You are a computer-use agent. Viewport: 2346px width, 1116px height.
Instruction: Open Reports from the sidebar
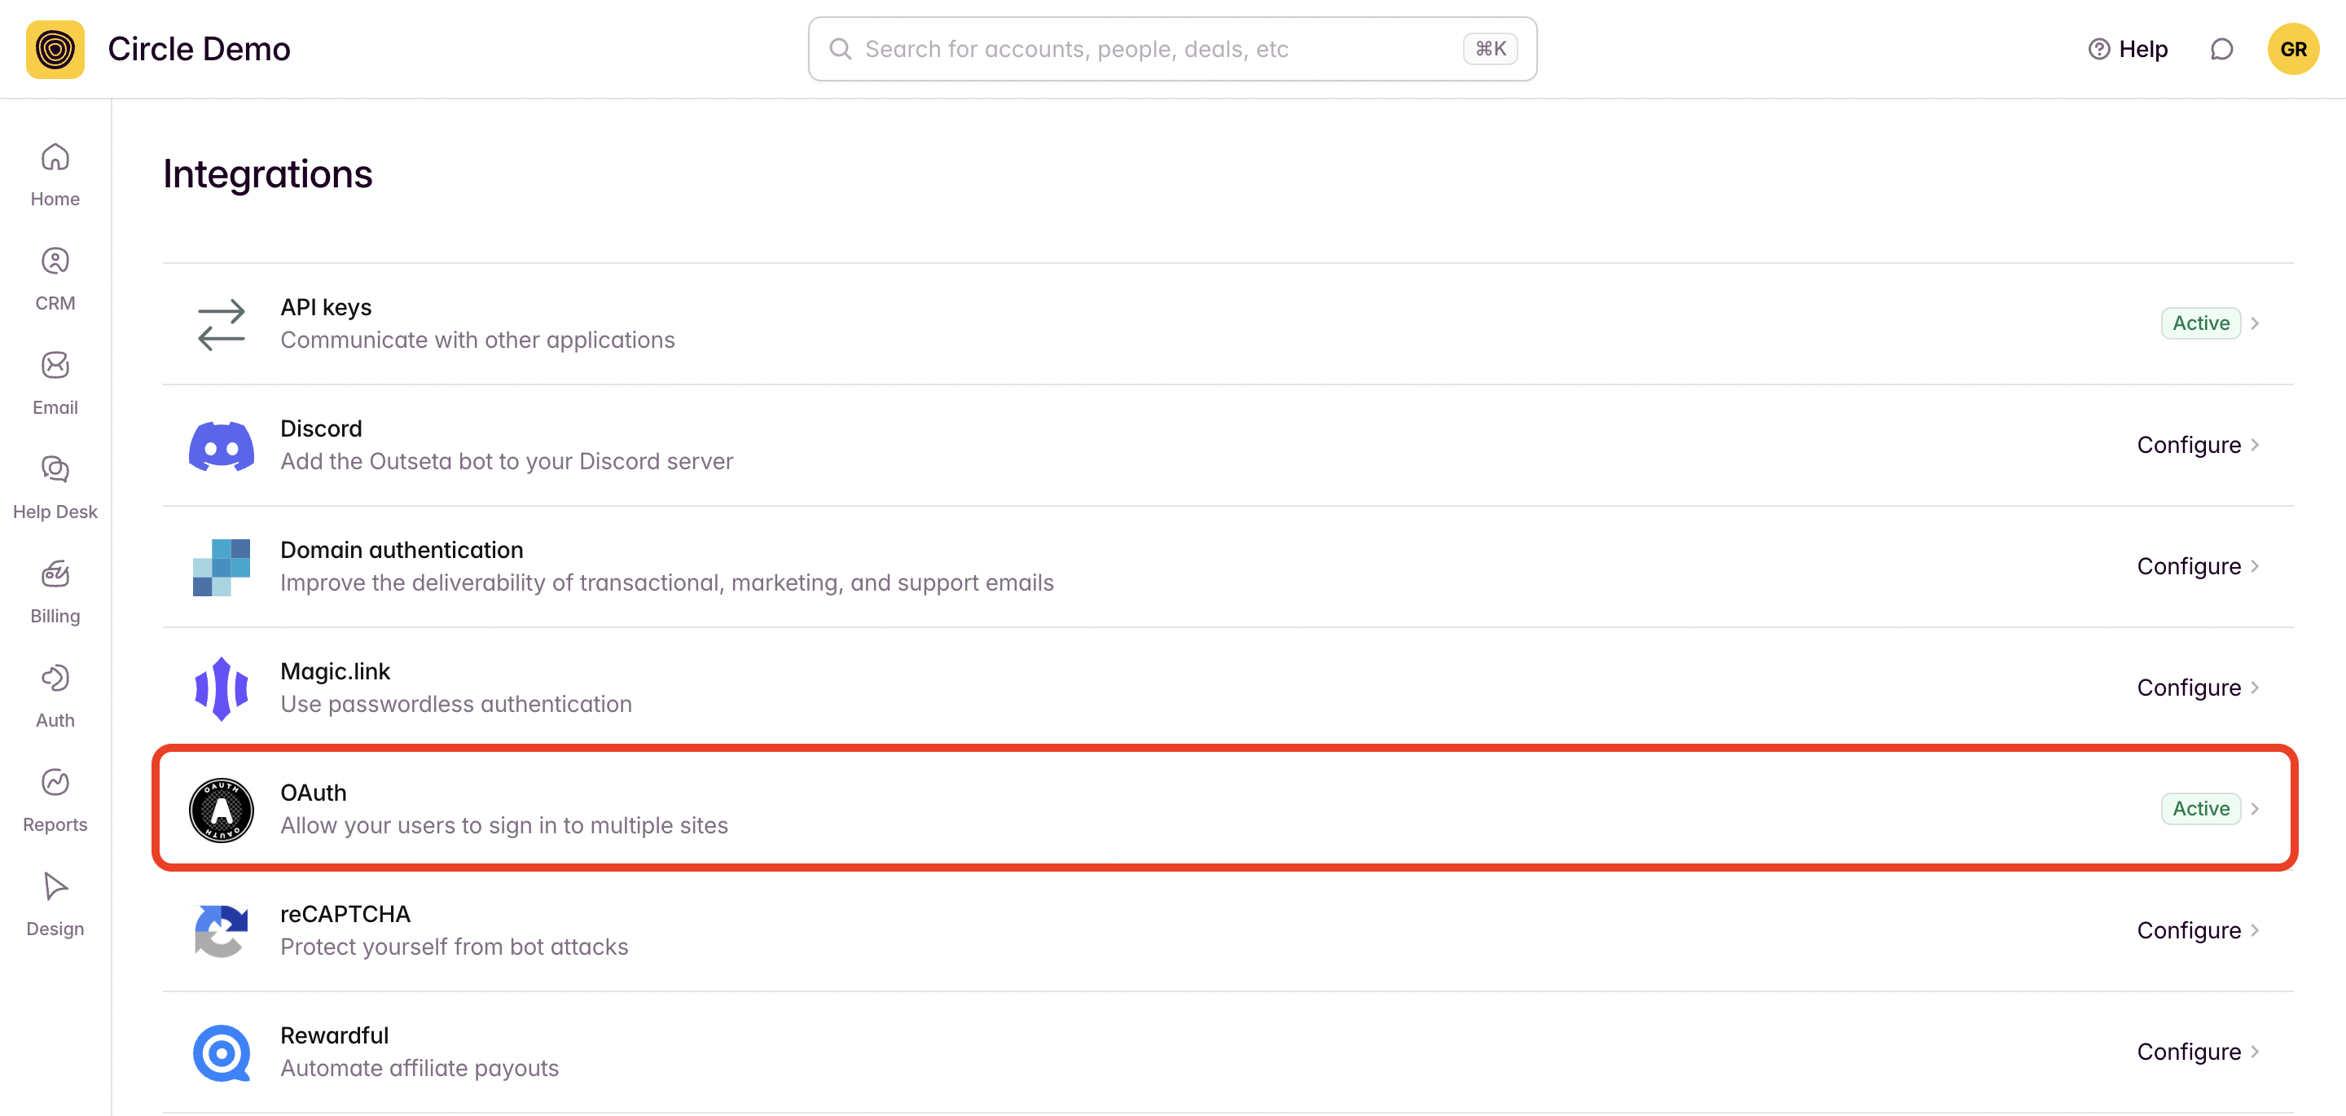click(x=55, y=800)
